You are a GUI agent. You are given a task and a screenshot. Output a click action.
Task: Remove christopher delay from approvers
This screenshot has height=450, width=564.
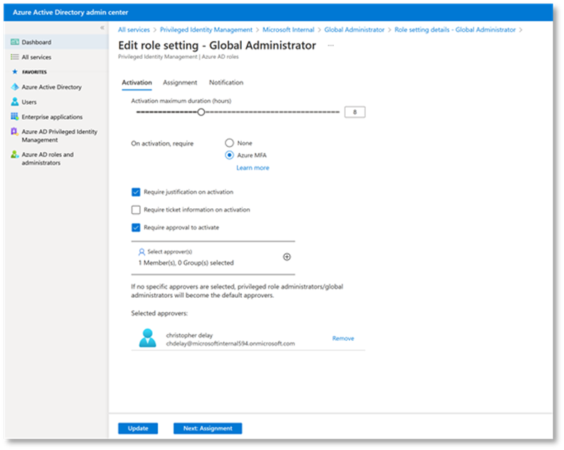coord(343,338)
